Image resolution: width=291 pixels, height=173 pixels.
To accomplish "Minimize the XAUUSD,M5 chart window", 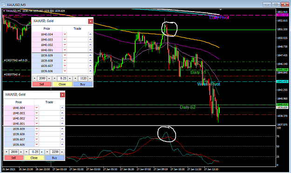I will pyautogui.click(x=267, y=4).
